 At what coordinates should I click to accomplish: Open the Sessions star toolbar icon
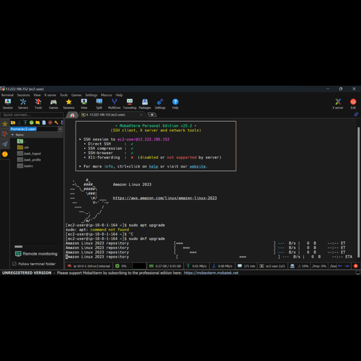[69, 104]
